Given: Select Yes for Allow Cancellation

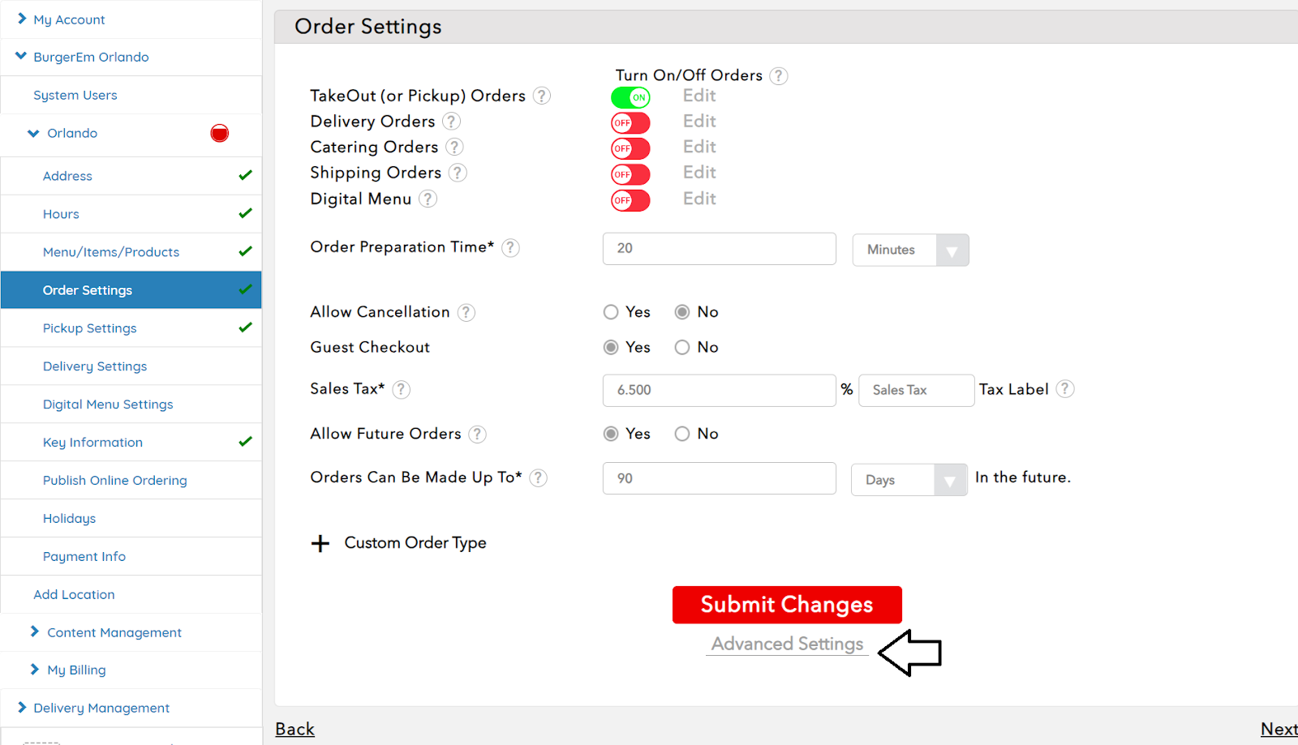Looking at the screenshot, I should click(x=611, y=312).
